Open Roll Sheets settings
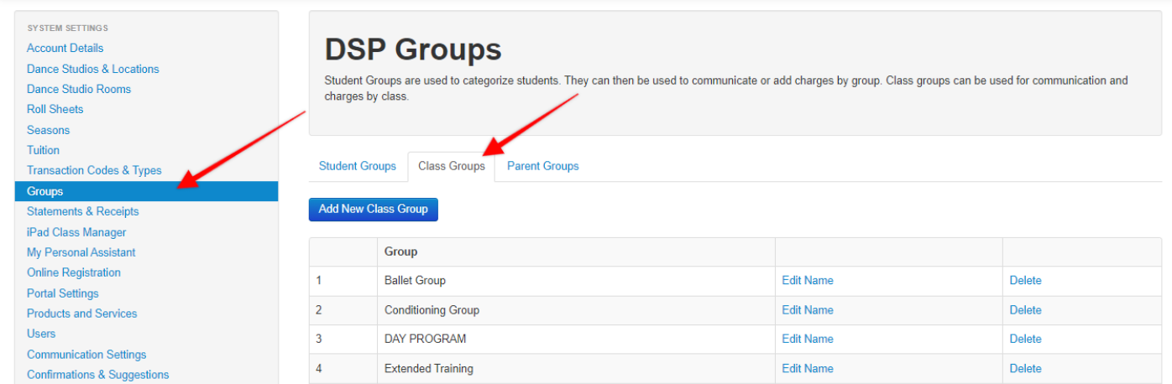Viewport: 1172px width, 384px height. [x=55, y=109]
